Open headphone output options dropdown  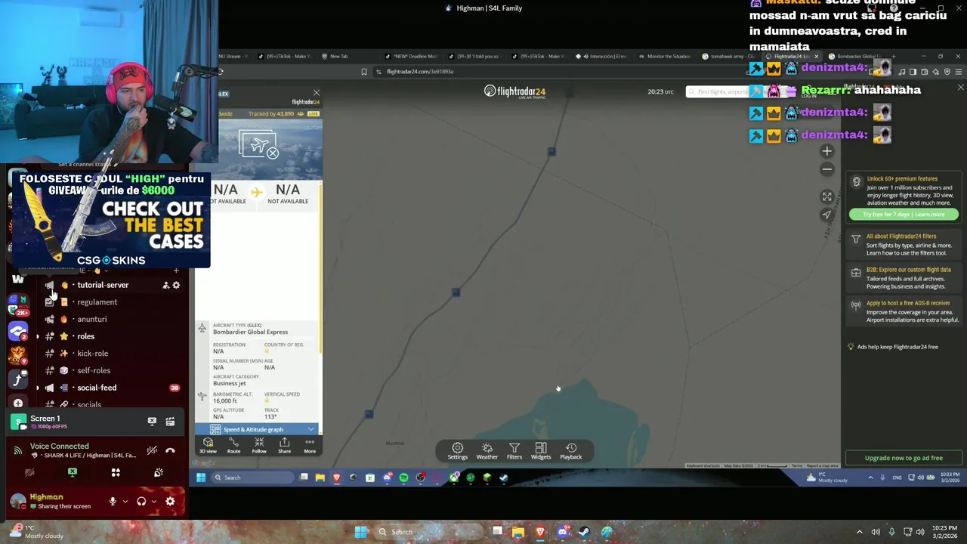(154, 501)
